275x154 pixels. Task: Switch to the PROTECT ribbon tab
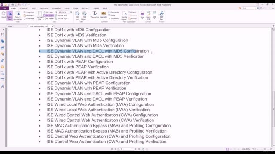point(86,9)
